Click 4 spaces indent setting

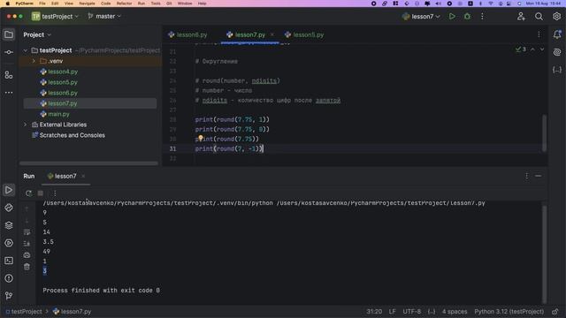[455, 312]
